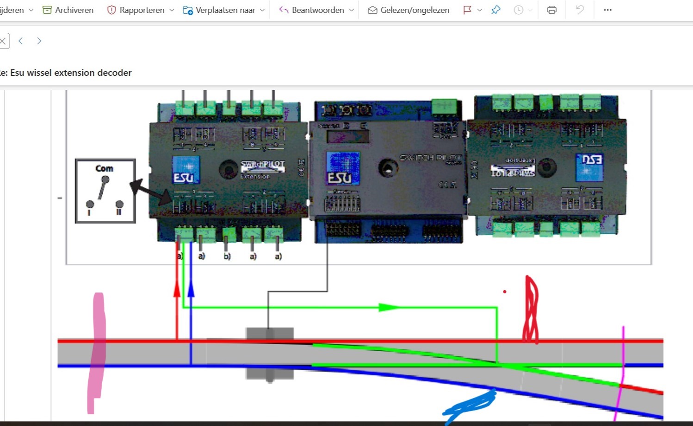Click the Verplaatsen naar folder icon

point(188,10)
